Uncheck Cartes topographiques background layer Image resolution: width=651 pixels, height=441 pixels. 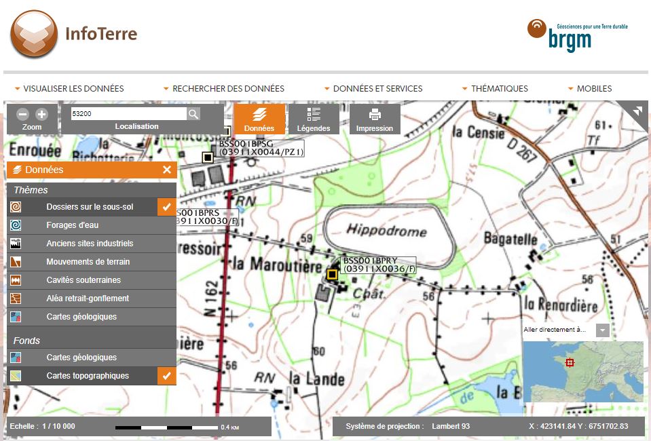tap(167, 376)
